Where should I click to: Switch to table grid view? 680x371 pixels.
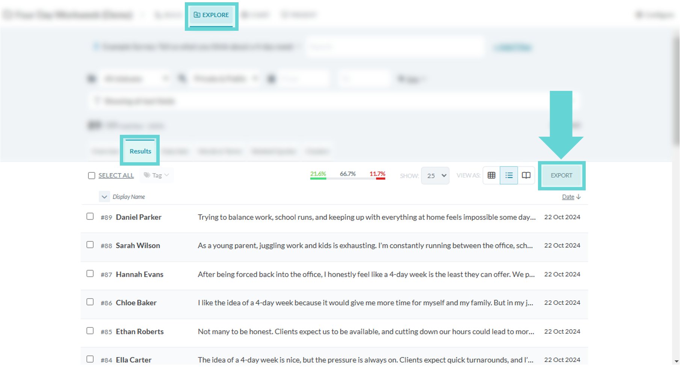[x=491, y=175]
